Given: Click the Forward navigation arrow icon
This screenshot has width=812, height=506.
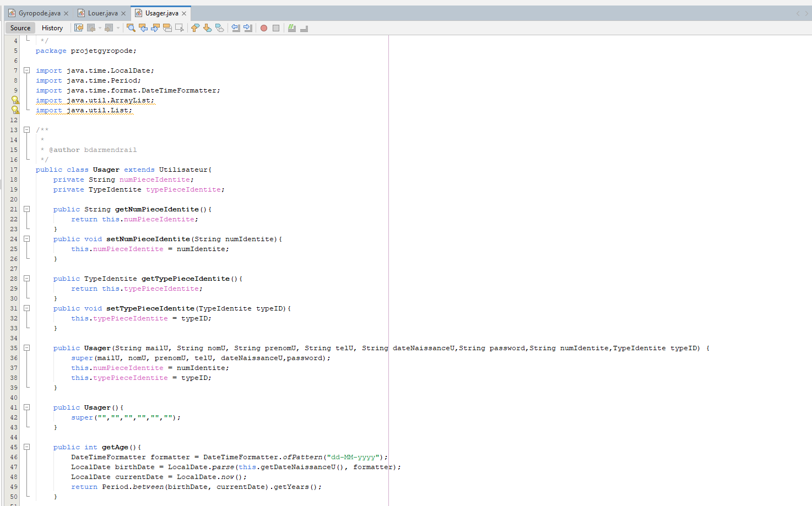Looking at the screenshot, I should click(x=109, y=28).
